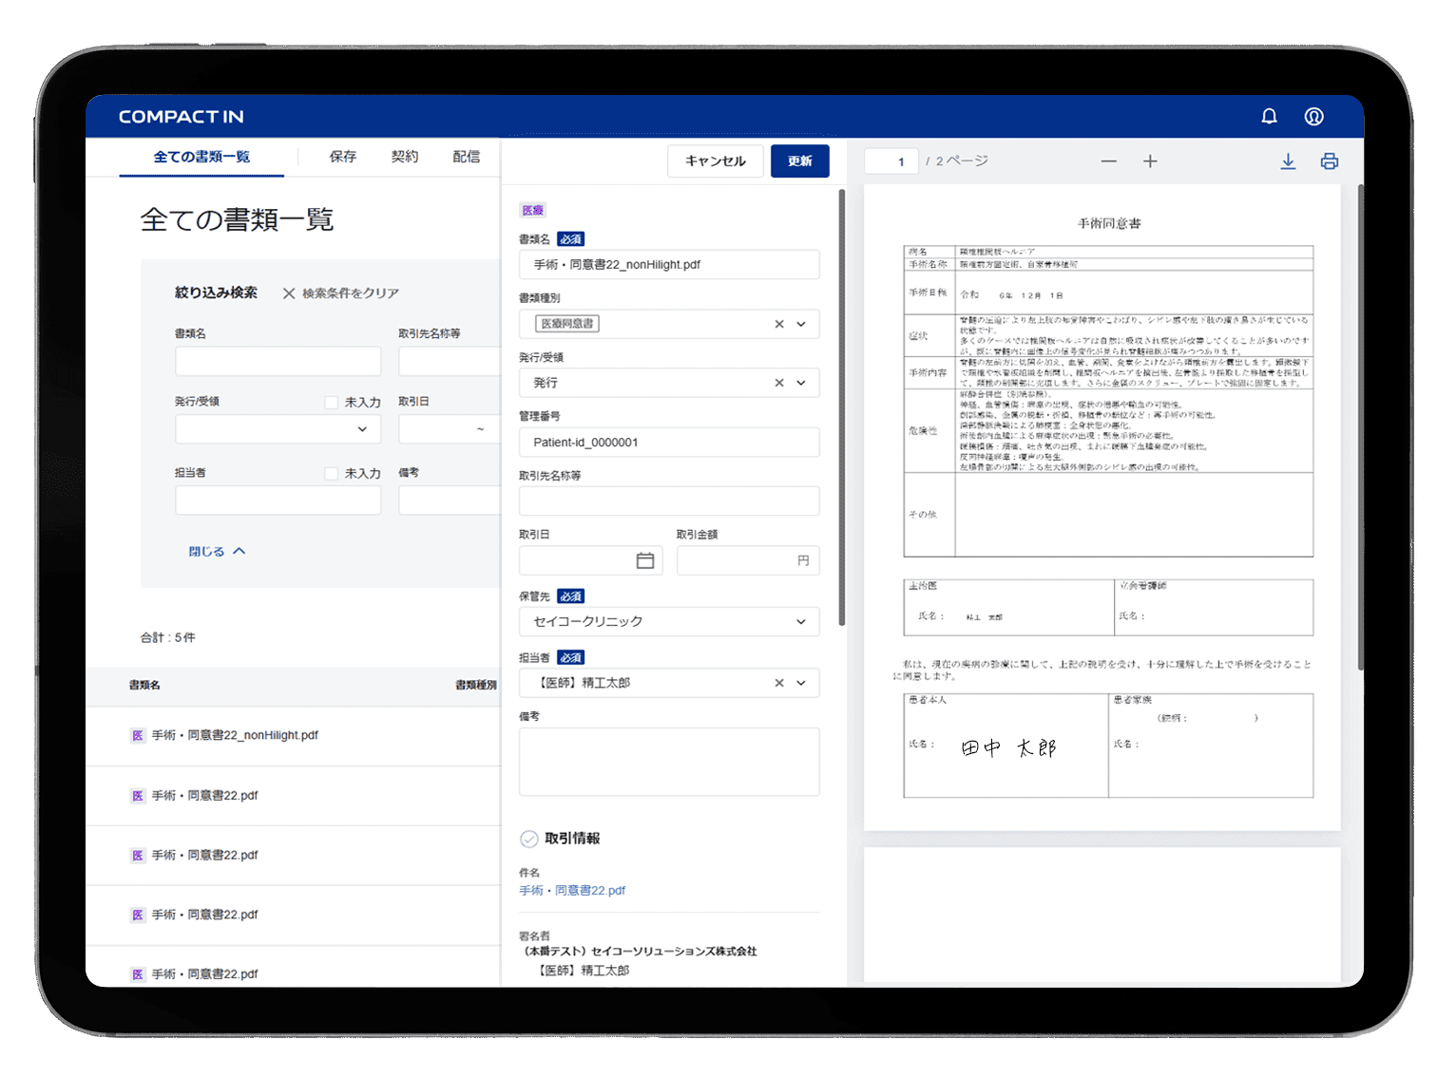Open notifications bell icon
Image resolution: width=1456 pixels, height=1077 pixels.
pyautogui.click(x=1269, y=116)
